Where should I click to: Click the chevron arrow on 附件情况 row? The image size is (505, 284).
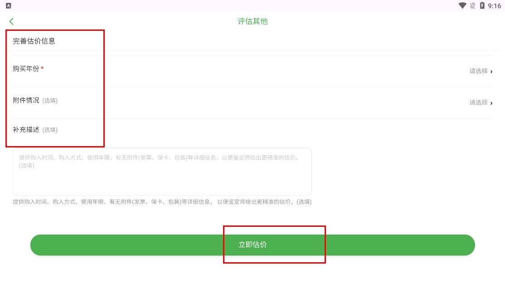coord(491,103)
